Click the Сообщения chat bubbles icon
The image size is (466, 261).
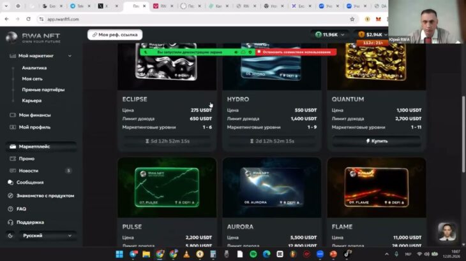[x=10, y=183]
